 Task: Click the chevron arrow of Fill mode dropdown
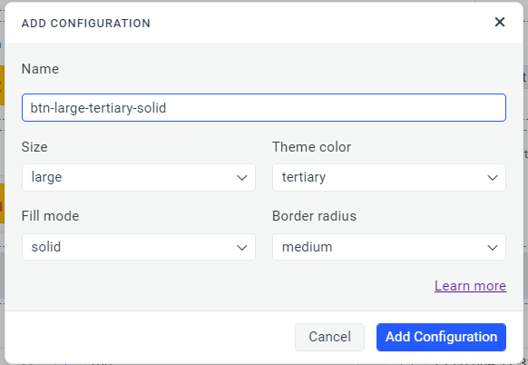click(242, 247)
